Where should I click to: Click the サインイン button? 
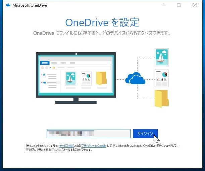point(145,133)
